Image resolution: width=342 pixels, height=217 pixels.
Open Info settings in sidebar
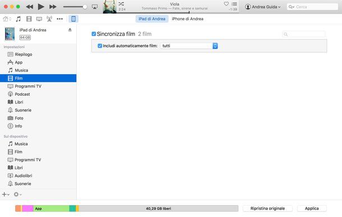(38, 126)
